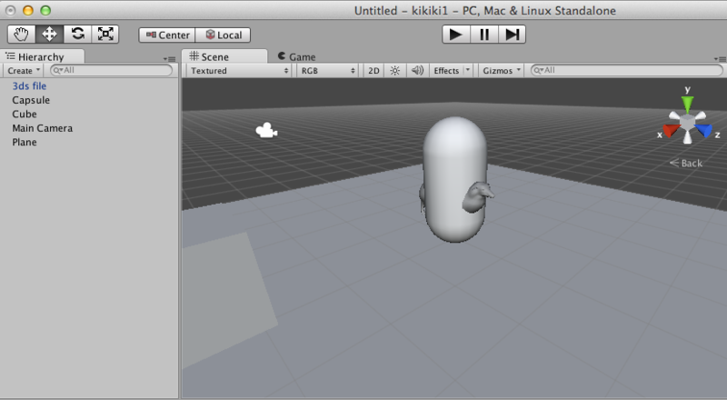
Task: Click the yellow minimize window button
Action: (28, 10)
